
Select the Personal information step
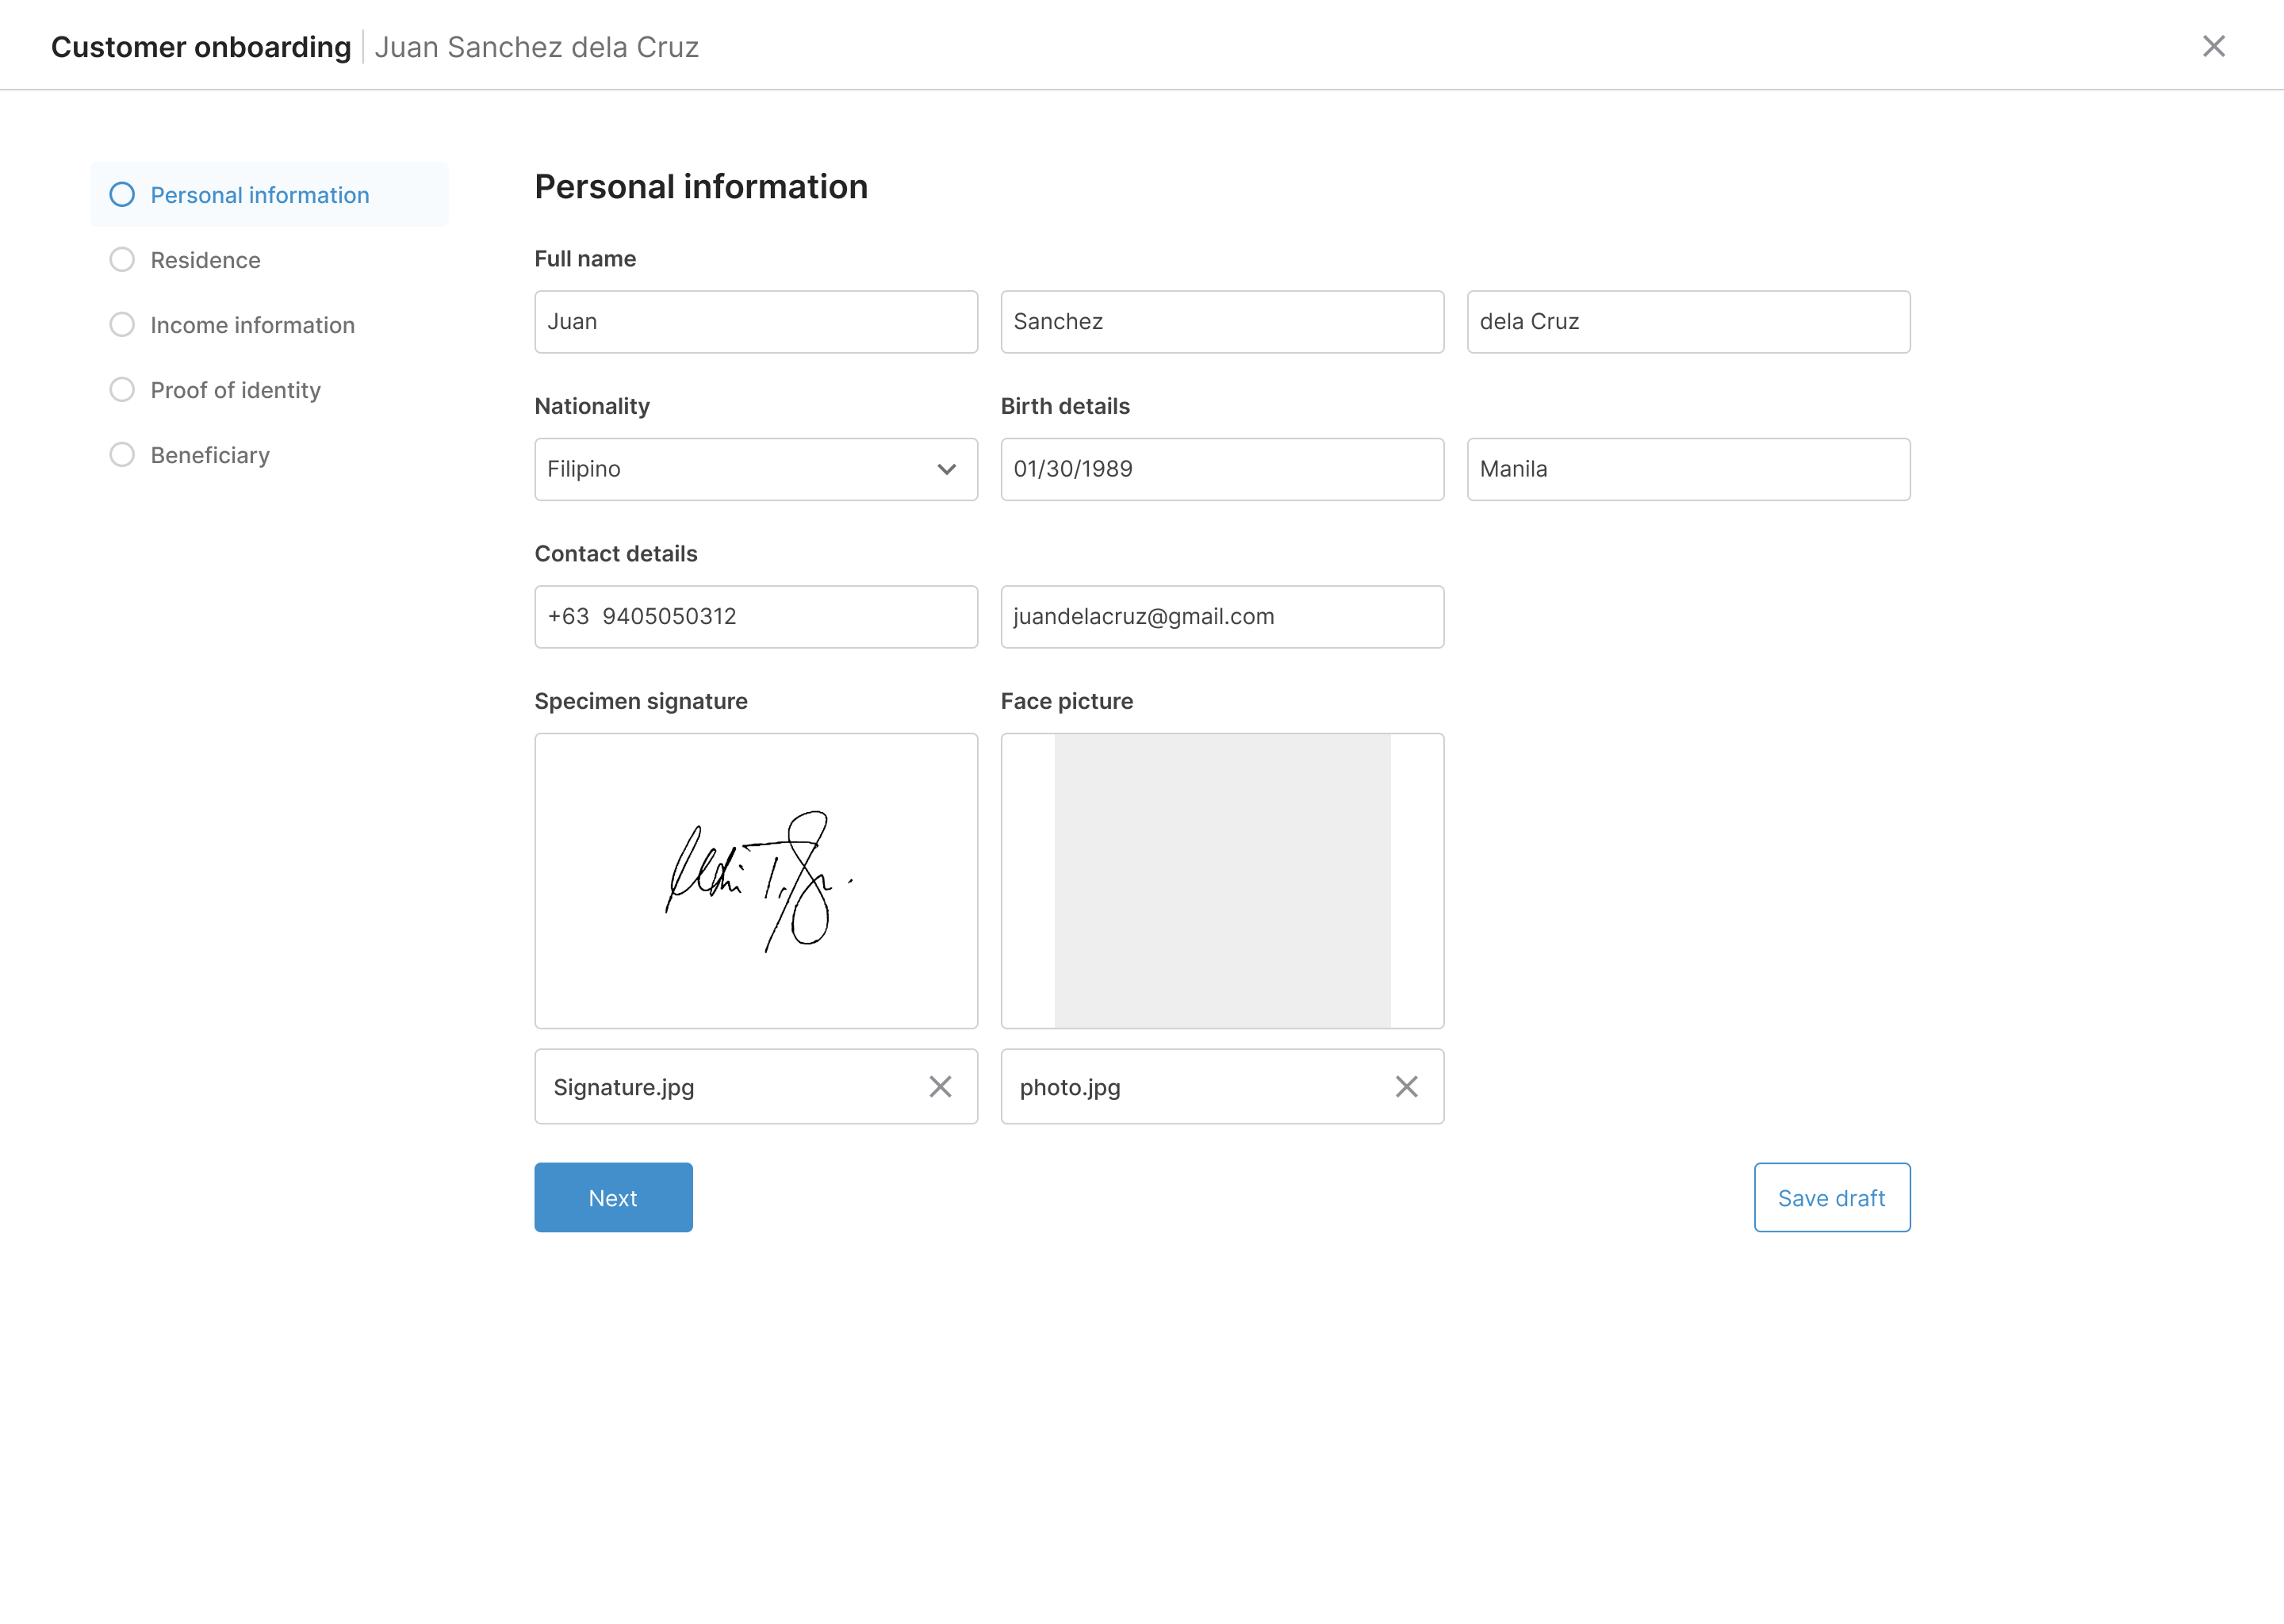tap(259, 194)
